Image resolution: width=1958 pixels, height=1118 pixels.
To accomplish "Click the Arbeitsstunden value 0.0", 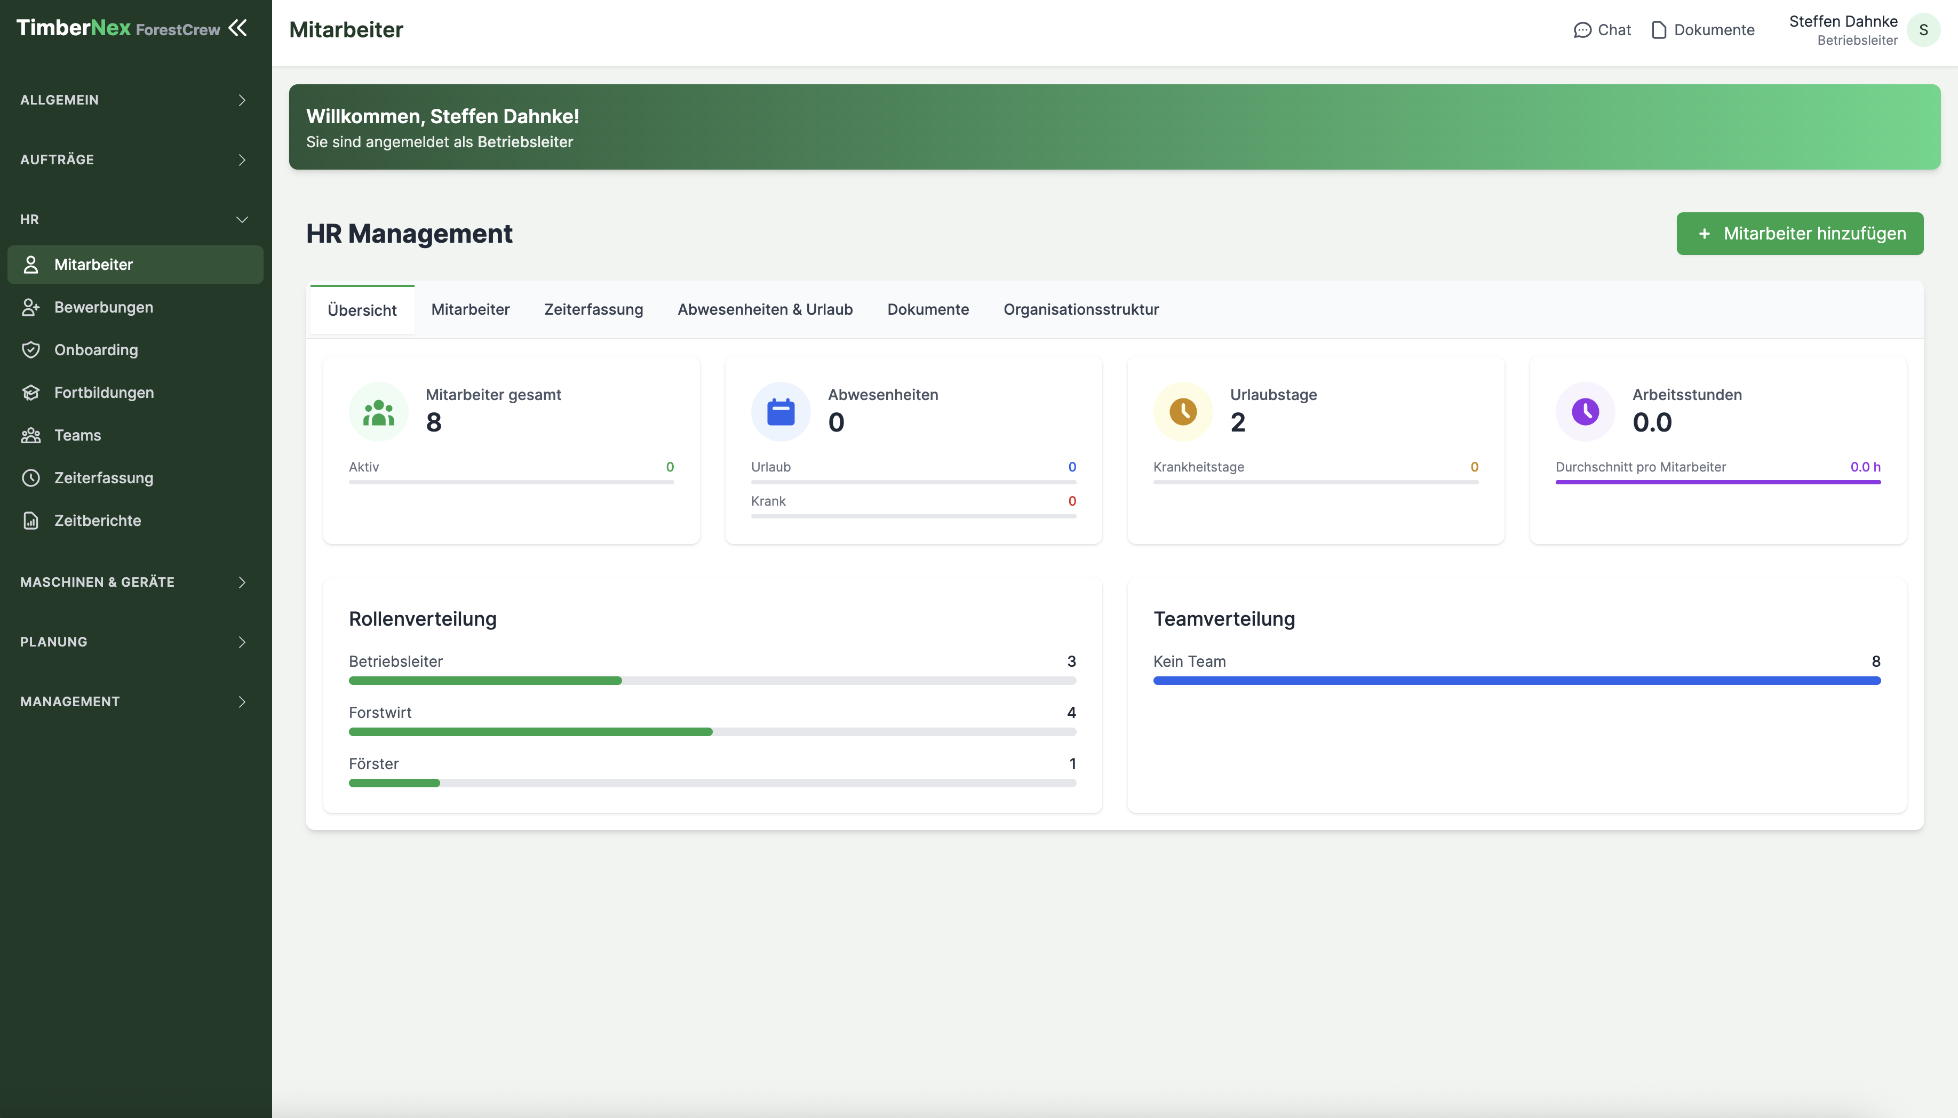I will pos(1652,422).
